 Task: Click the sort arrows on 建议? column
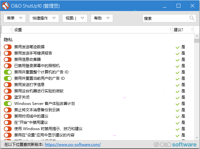pos(192,30)
